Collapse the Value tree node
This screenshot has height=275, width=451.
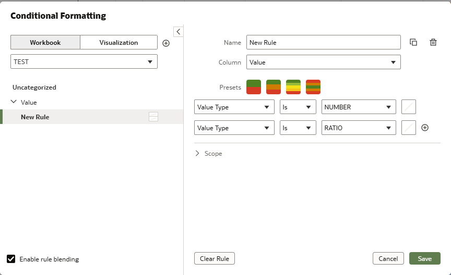point(14,102)
